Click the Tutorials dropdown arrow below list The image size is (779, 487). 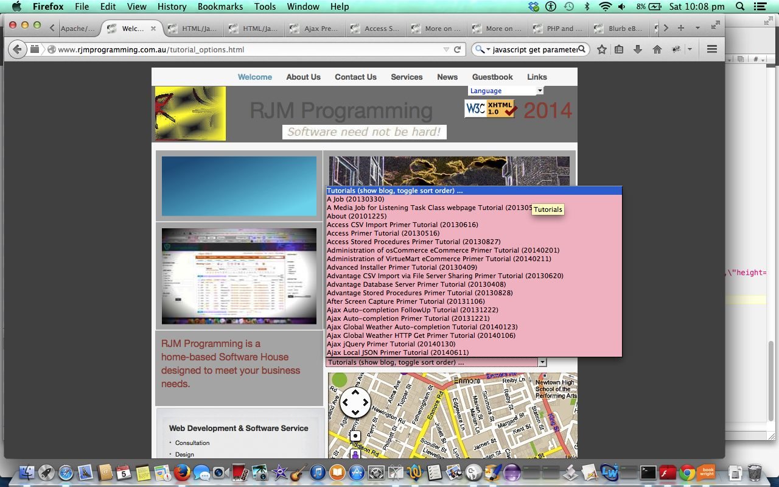coord(542,362)
